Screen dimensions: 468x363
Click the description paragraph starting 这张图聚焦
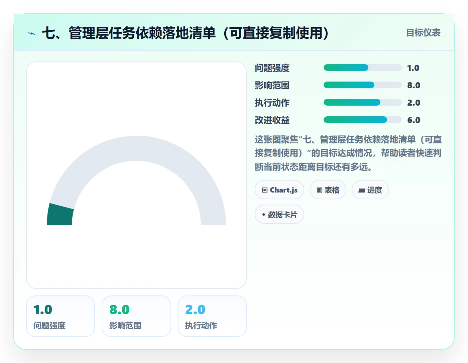[348, 153]
